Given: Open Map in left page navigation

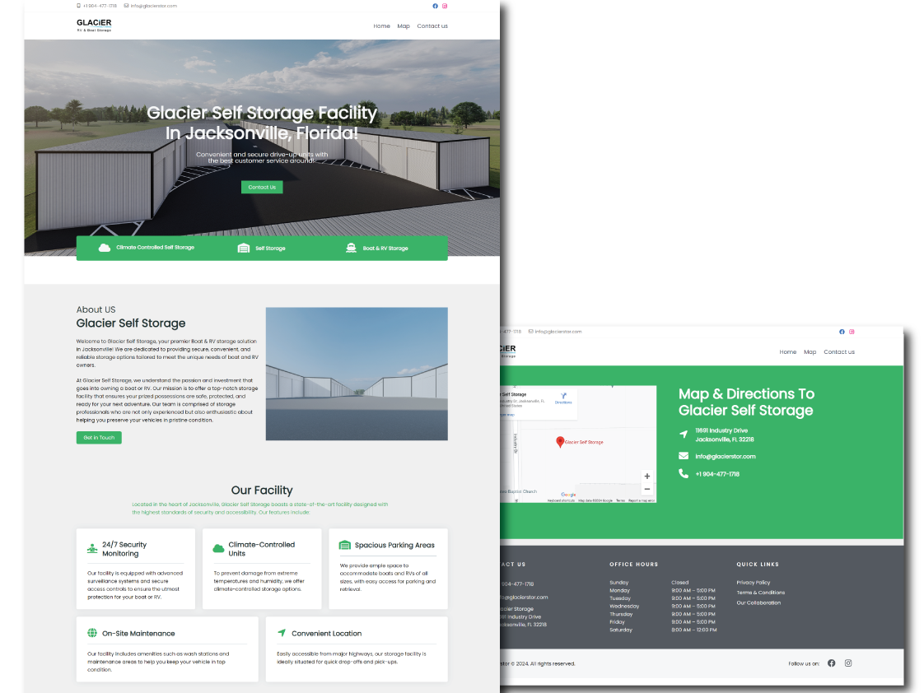Looking at the screenshot, I should [x=403, y=26].
